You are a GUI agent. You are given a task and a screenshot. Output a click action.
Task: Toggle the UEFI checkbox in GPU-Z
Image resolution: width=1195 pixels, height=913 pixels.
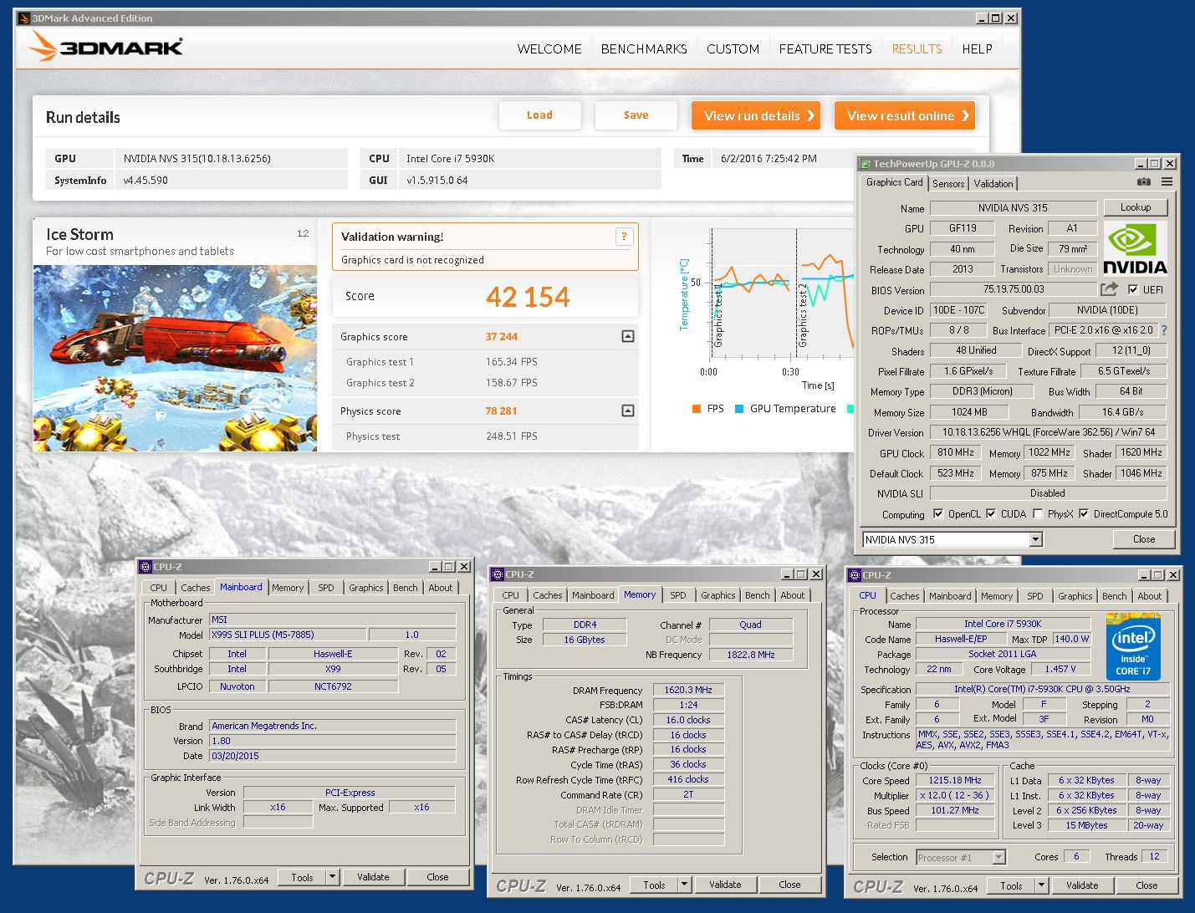(1133, 289)
